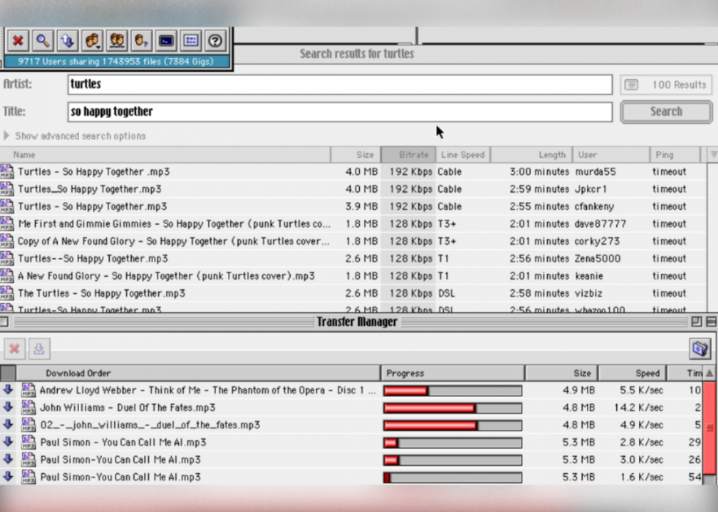718x512 pixels.
Task: Click the two-faces group chat icon
Action: (117, 41)
